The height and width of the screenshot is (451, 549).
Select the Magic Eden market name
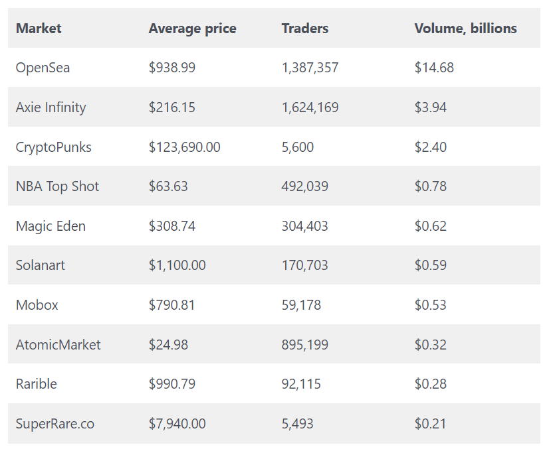point(51,226)
